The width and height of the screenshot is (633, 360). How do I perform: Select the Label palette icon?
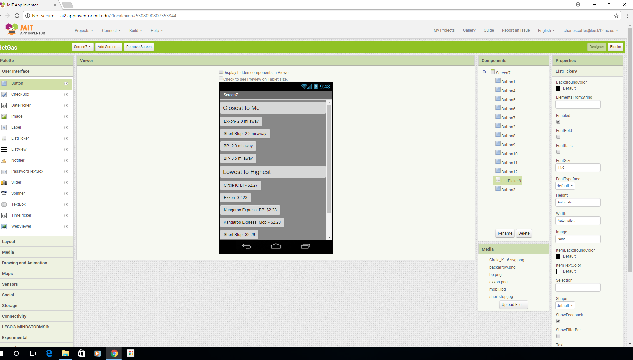point(4,128)
